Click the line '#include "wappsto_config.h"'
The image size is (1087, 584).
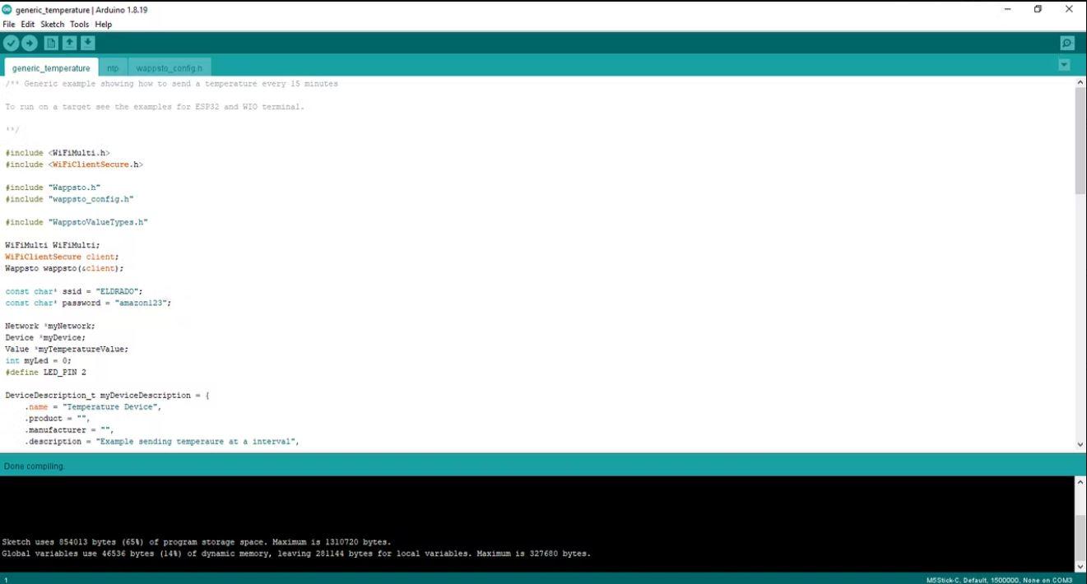click(69, 199)
